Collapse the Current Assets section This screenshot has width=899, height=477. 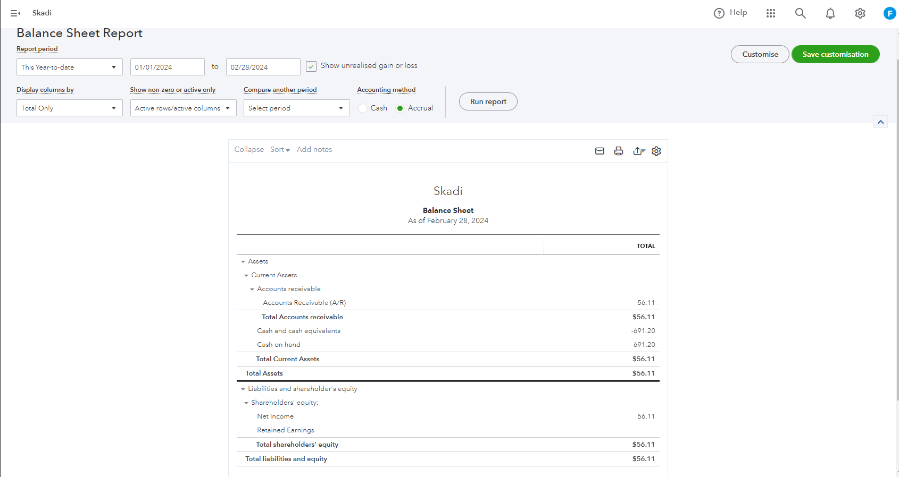(246, 275)
